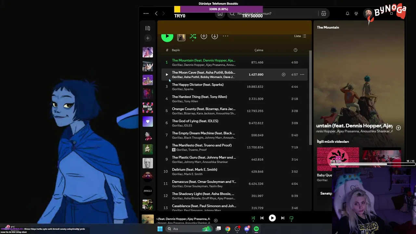The height and width of the screenshot is (234, 416).
Task: Open the IDLES artist link
Action: [x=188, y=125]
